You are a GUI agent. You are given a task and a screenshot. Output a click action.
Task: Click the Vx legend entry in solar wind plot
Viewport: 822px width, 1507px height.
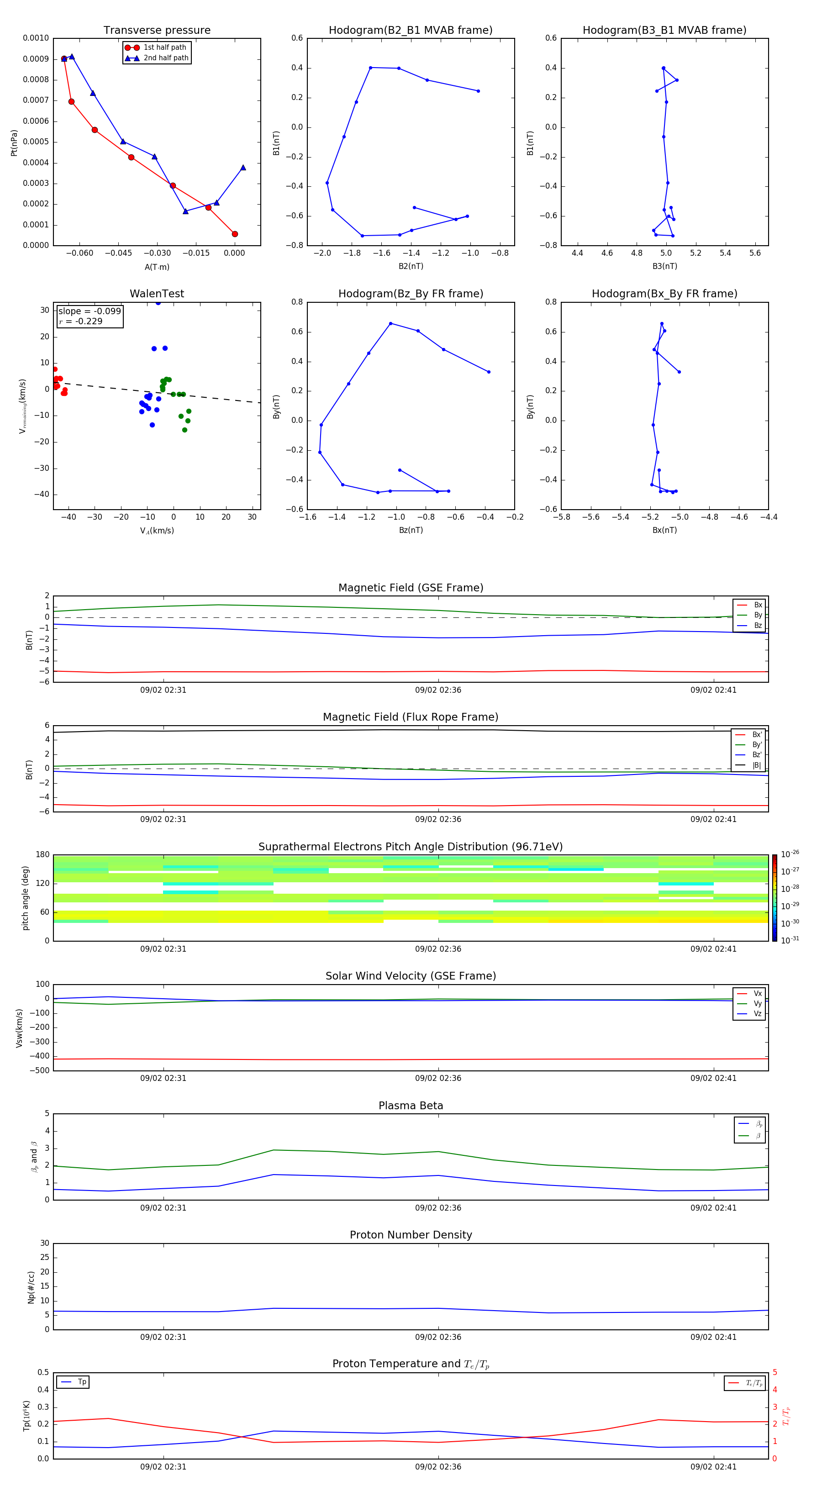point(749,993)
